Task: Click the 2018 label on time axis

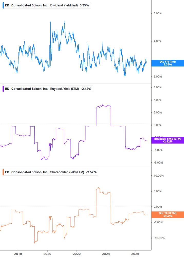Action: [x=18, y=254]
